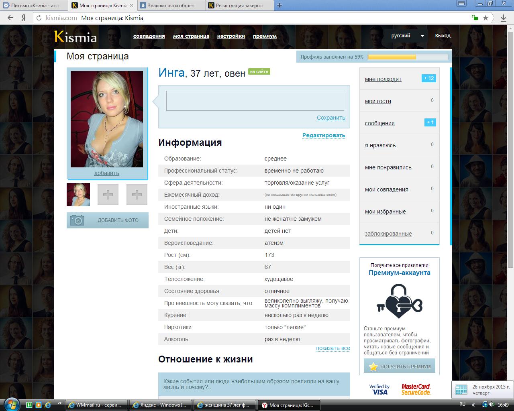
Task: Switch to the 'Знакомства и общение' VK tab
Action: point(171,6)
